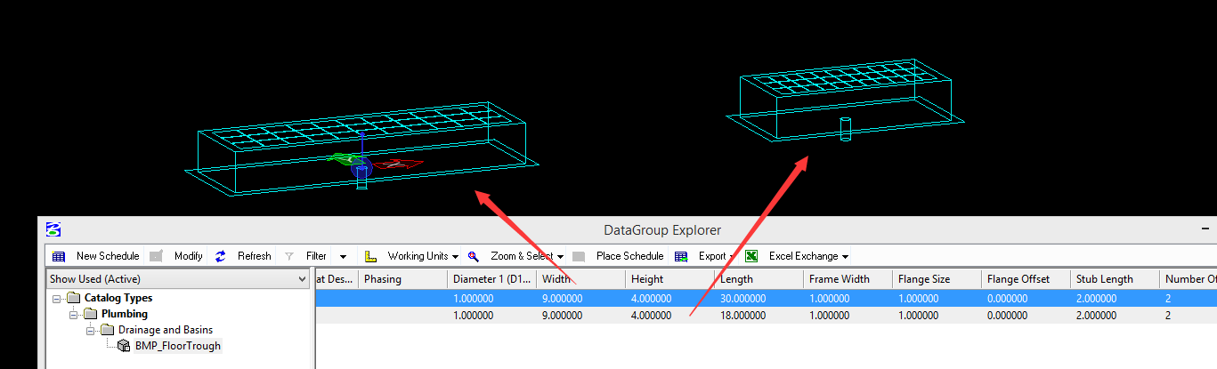Image resolution: width=1217 pixels, height=369 pixels.
Task: Select the BMP_FloorTrough tree item
Action: (178, 346)
